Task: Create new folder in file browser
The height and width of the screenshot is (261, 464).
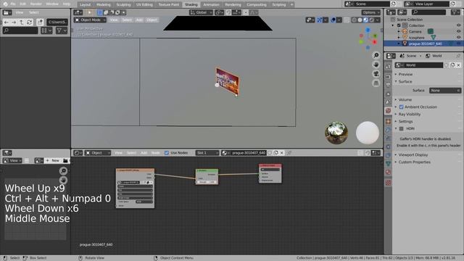Action: coord(40,22)
